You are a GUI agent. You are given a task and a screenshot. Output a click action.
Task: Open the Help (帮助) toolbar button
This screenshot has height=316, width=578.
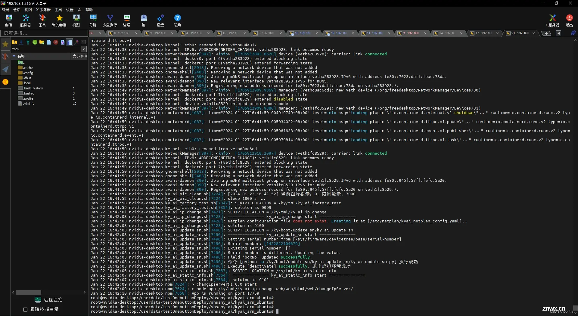coord(177,20)
